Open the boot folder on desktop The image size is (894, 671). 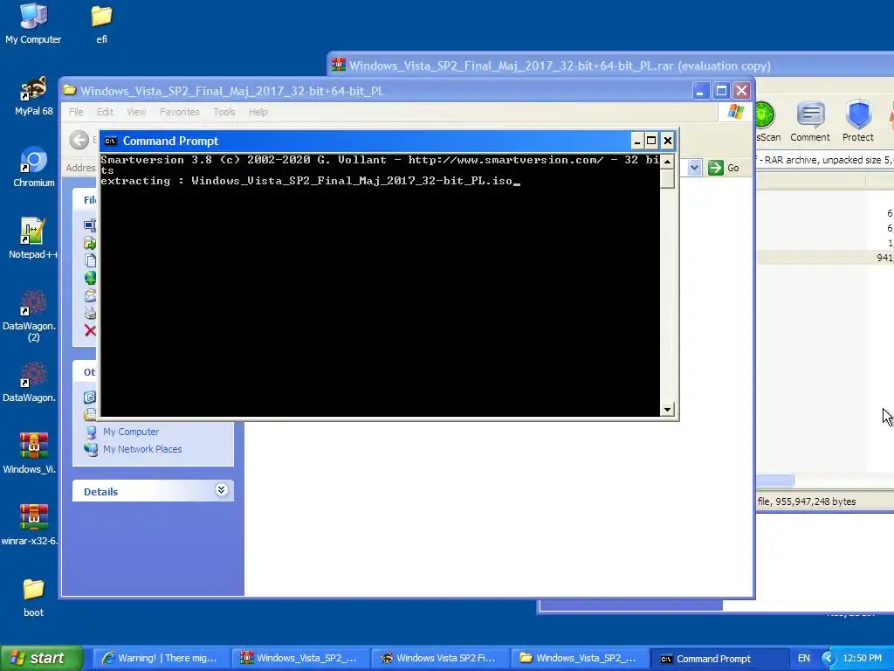pyautogui.click(x=33, y=597)
